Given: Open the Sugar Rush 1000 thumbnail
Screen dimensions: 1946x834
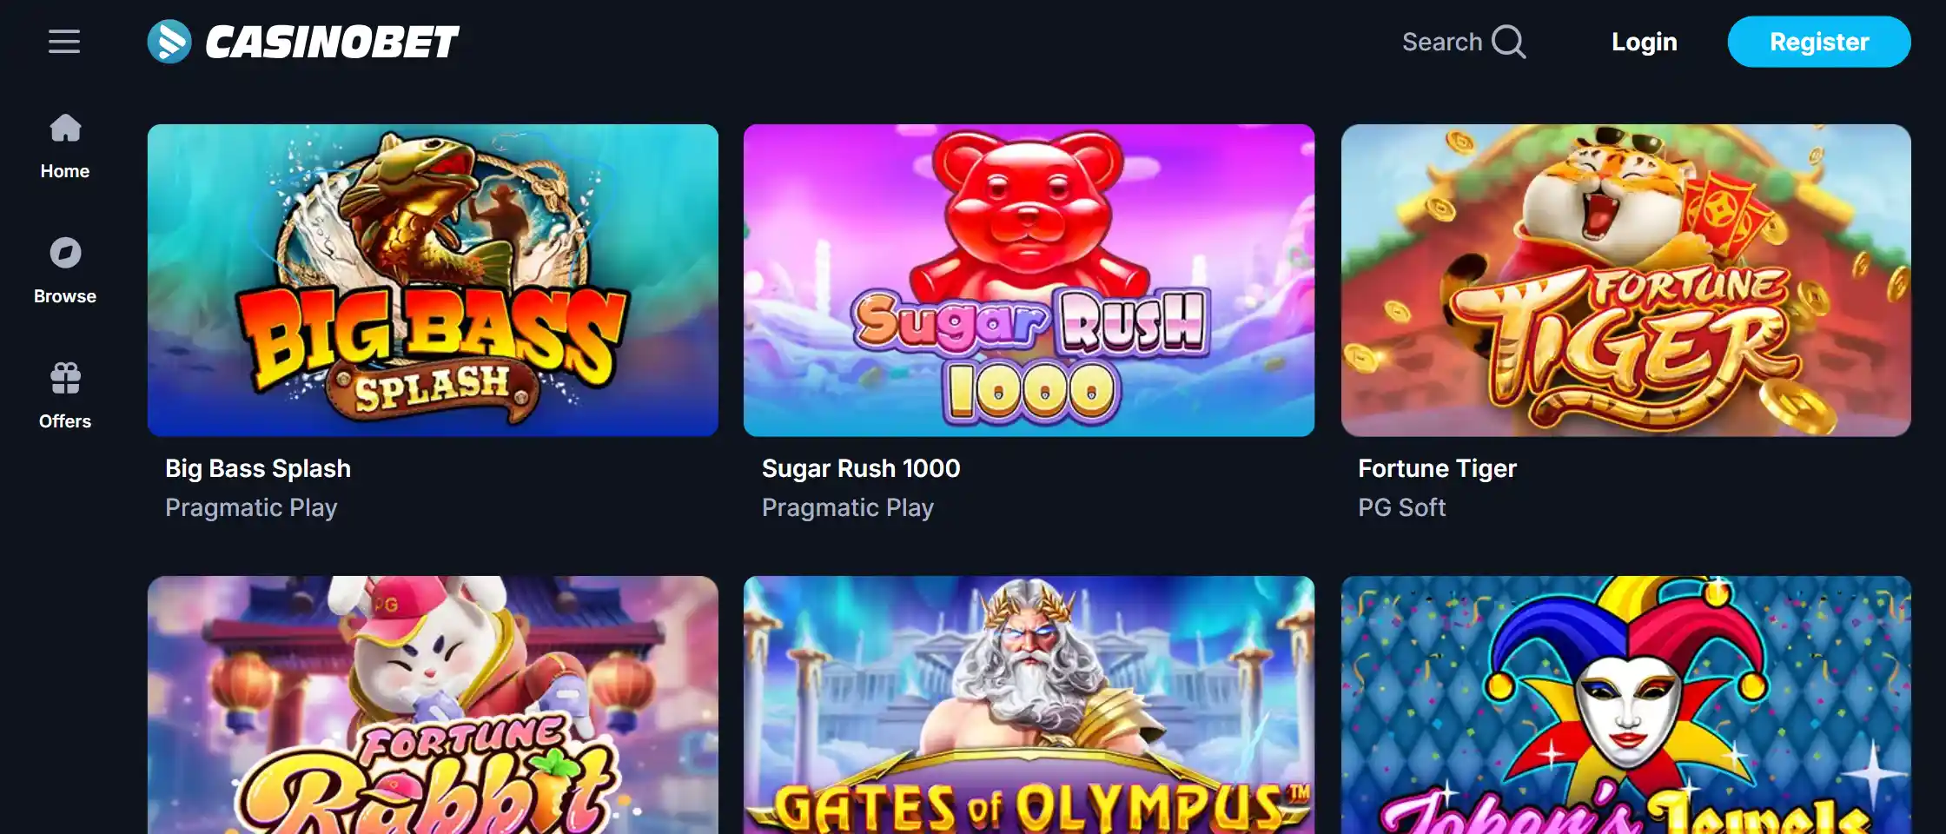Looking at the screenshot, I should 1029,280.
